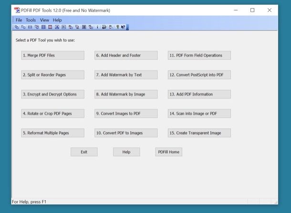Click the PDF Form Field Operations toolbar icon
The image size is (291, 213).
tap(84, 27)
